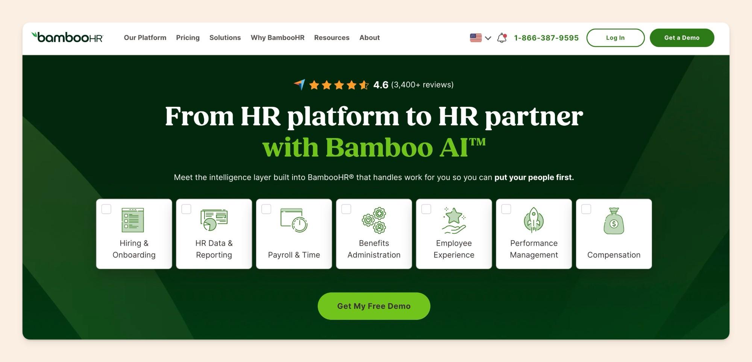The image size is (752, 362).
Task: Call the 1-866-387-9595 phone link
Action: pyautogui.click(x=546, y=38)
